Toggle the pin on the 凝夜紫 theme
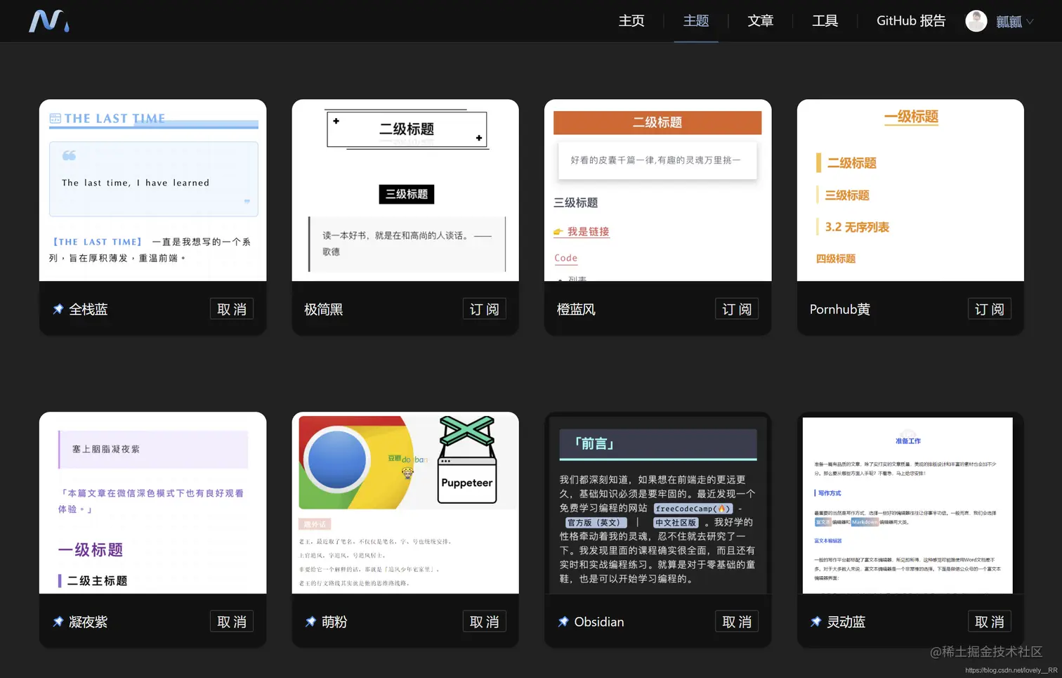The image size is (1062, 678). coord(58,621)
